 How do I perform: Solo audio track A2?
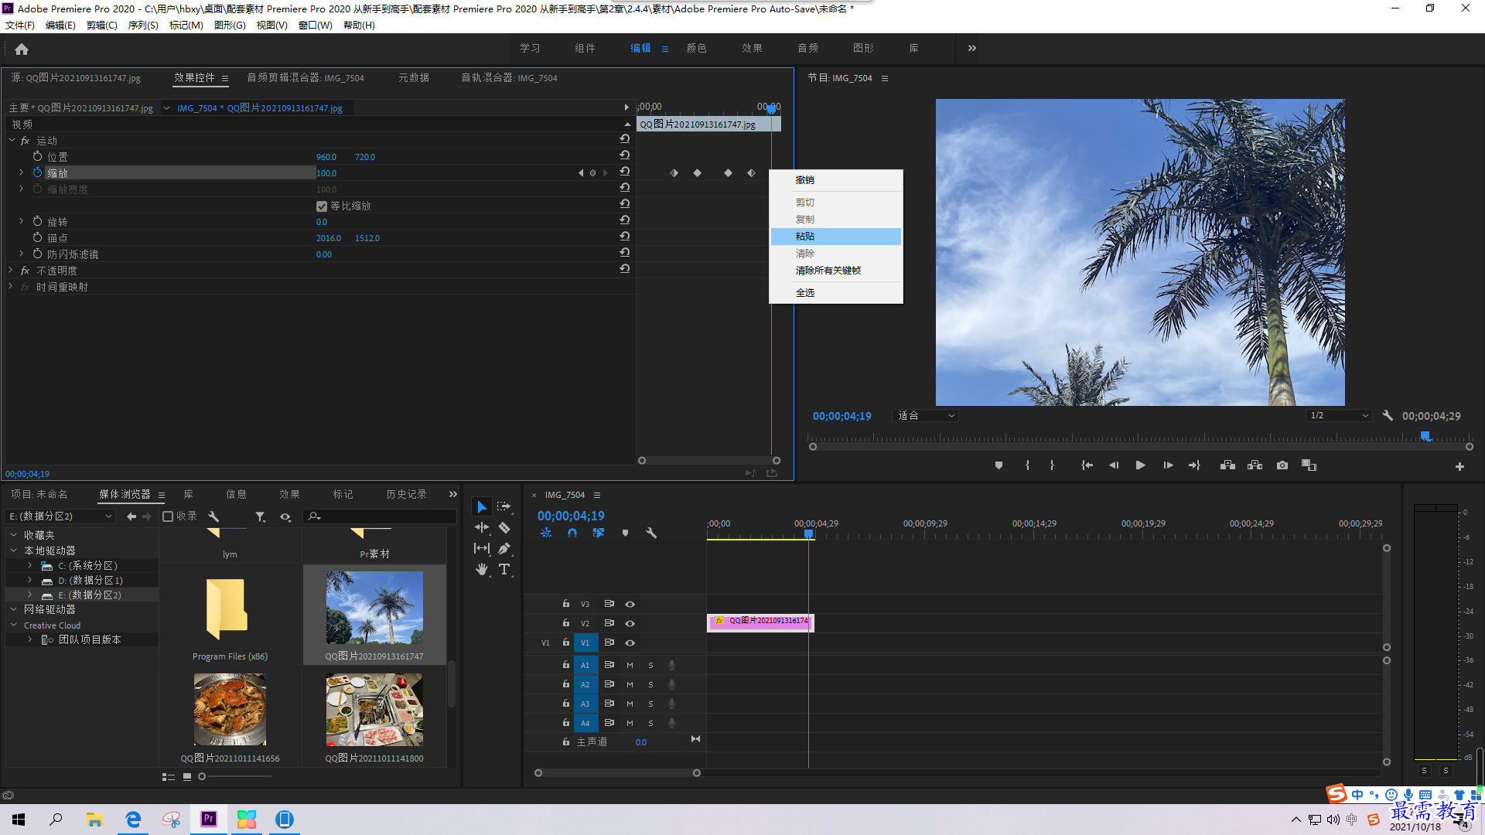point(650,684)
